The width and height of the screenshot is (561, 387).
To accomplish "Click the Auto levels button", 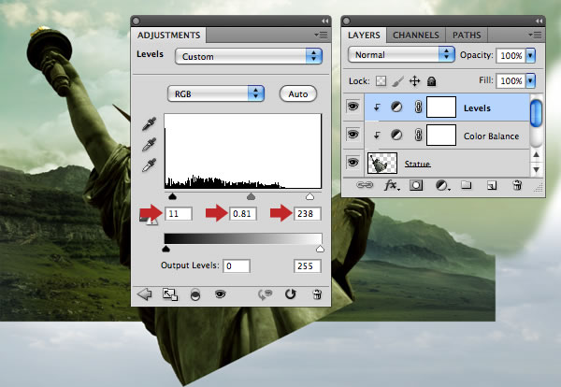I will tap(298, 93).
